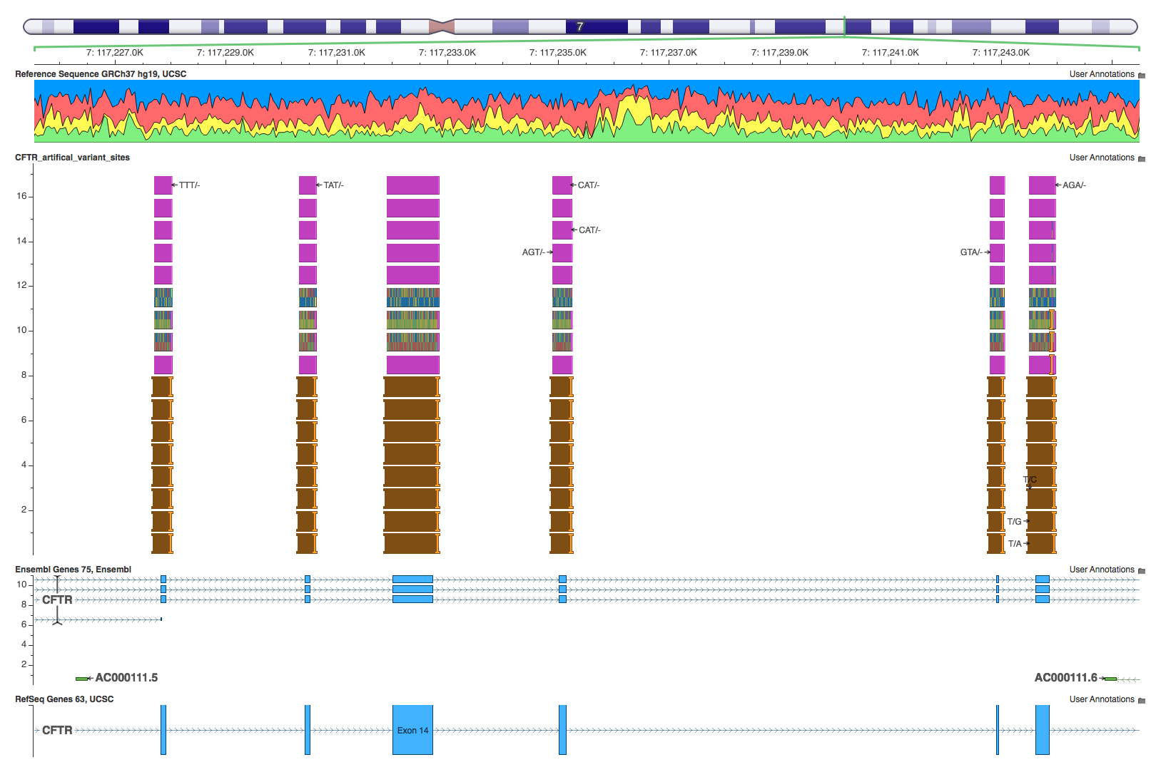Click the TTT/- deletion variant label
1161x772 pixels.
pos(189,185)
